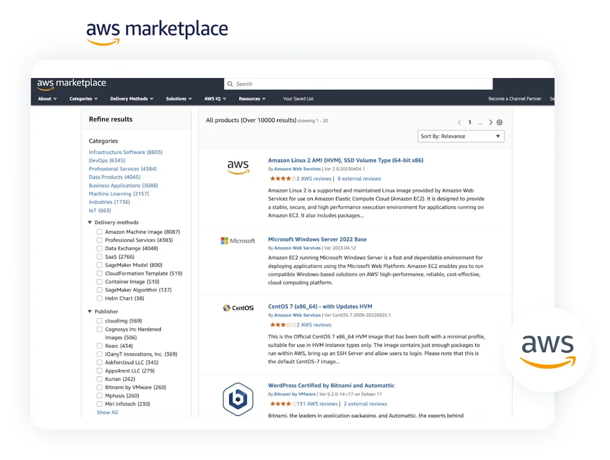This screenshot has width=610, height=460.
Task: Collapse the Delivery methods section
Action: click(x=90, y=222)
